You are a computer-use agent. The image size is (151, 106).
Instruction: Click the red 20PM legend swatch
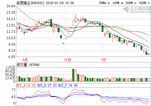point(135,3)
